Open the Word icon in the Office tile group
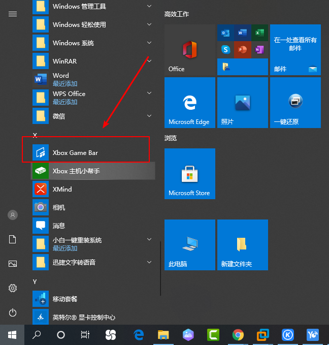 pyautogui.click(x=243, y=33)
